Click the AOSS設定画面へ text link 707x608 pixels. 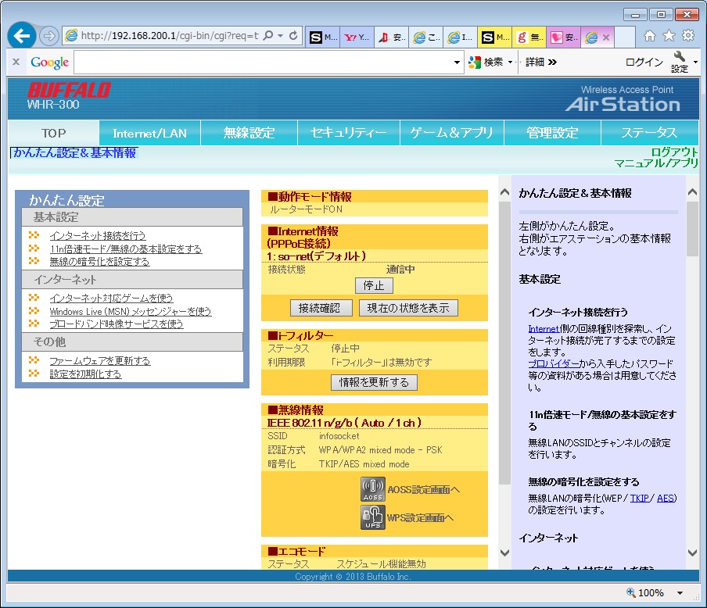pyautogui.click(x=423, y=490)
